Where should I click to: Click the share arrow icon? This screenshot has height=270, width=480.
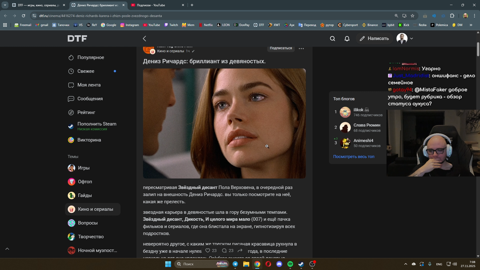click(240, 250)
